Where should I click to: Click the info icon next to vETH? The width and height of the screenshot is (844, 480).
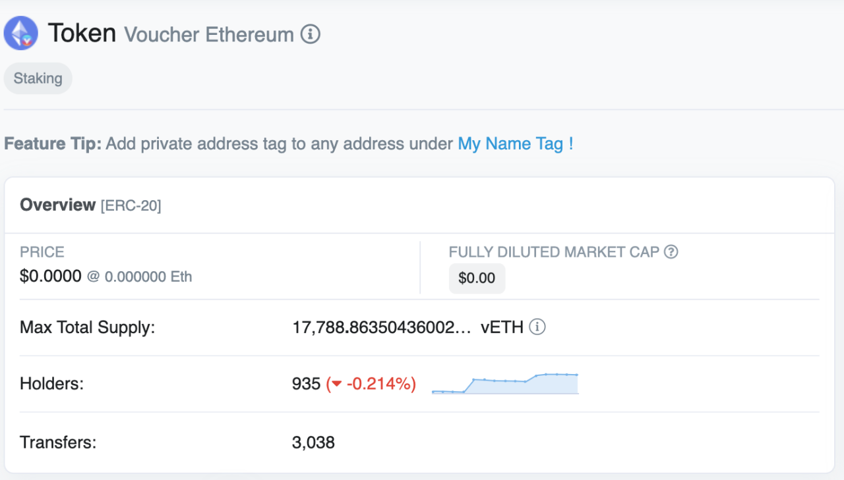pos(537,327)
